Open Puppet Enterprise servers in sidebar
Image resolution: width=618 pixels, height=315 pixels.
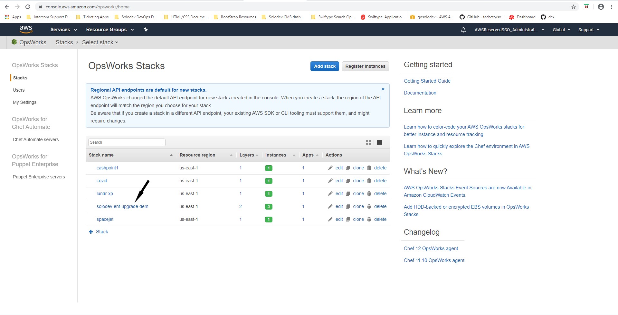(39, 177)
